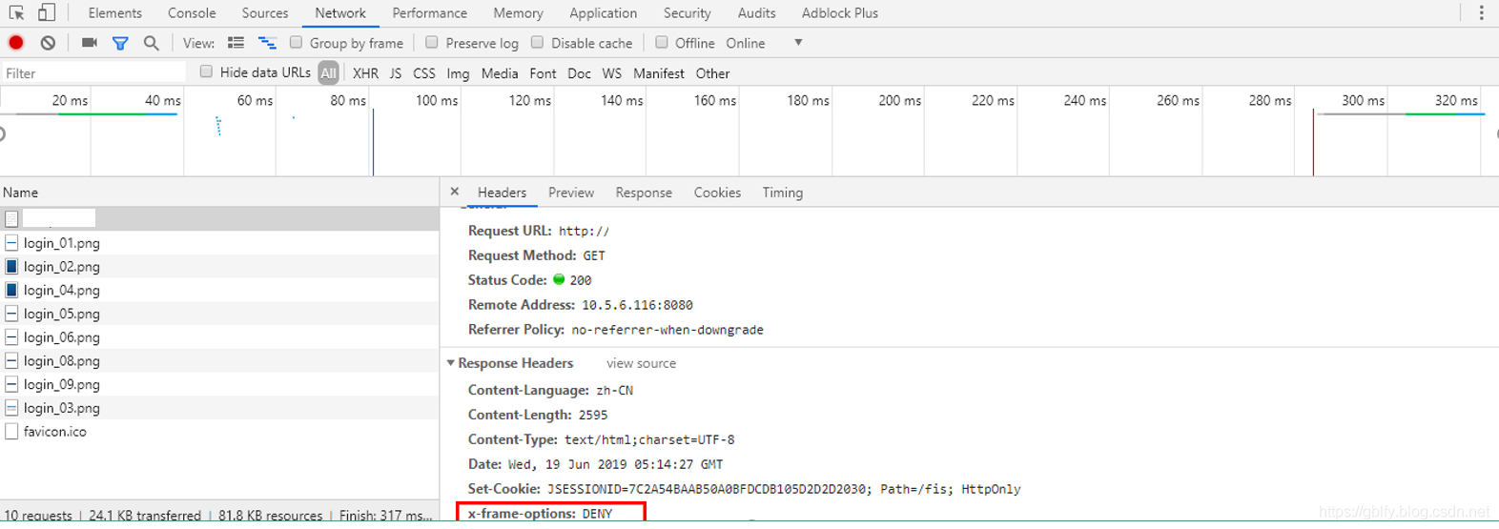Show the Response tab of request
1499x529 pixels.
coord(644,193)
